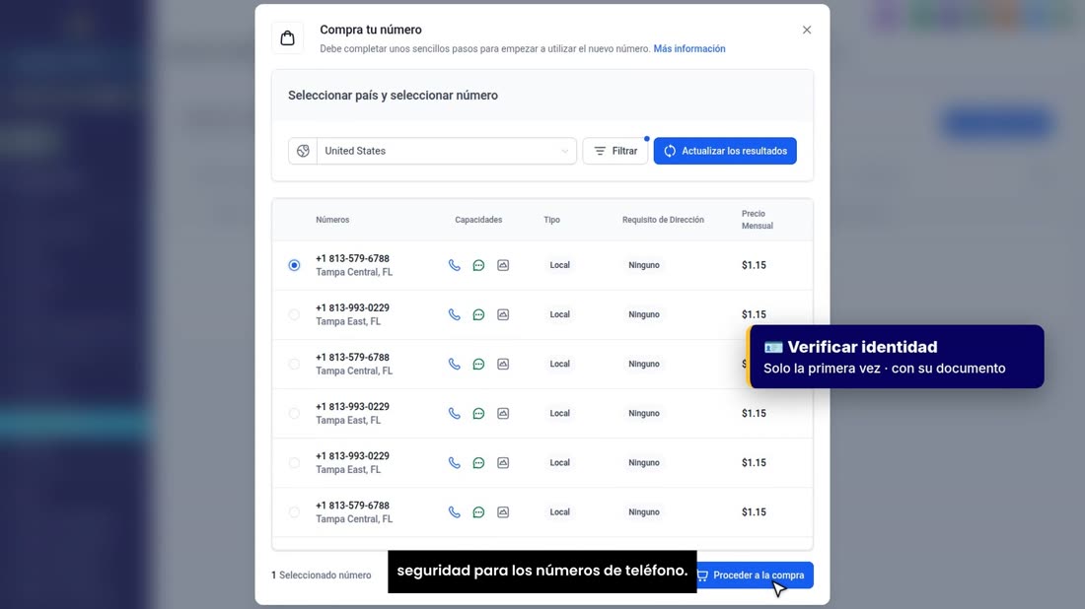Click Actualizar los resultados button
Screen dimensions: 1085x609
tap(725, 151)
